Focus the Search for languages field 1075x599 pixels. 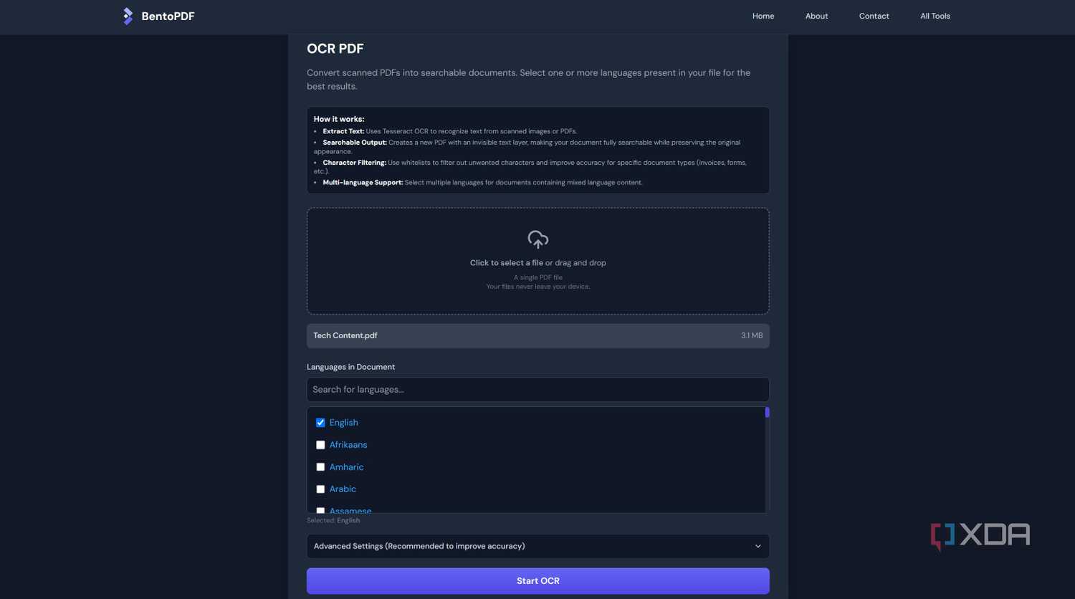537,390
